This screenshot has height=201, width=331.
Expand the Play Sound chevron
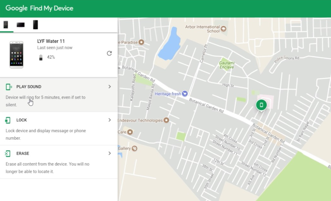pyautogui.click(x=110, y=87)
